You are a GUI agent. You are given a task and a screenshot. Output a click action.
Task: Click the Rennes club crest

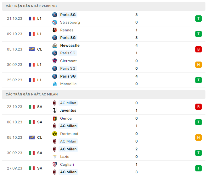[55, 30]
